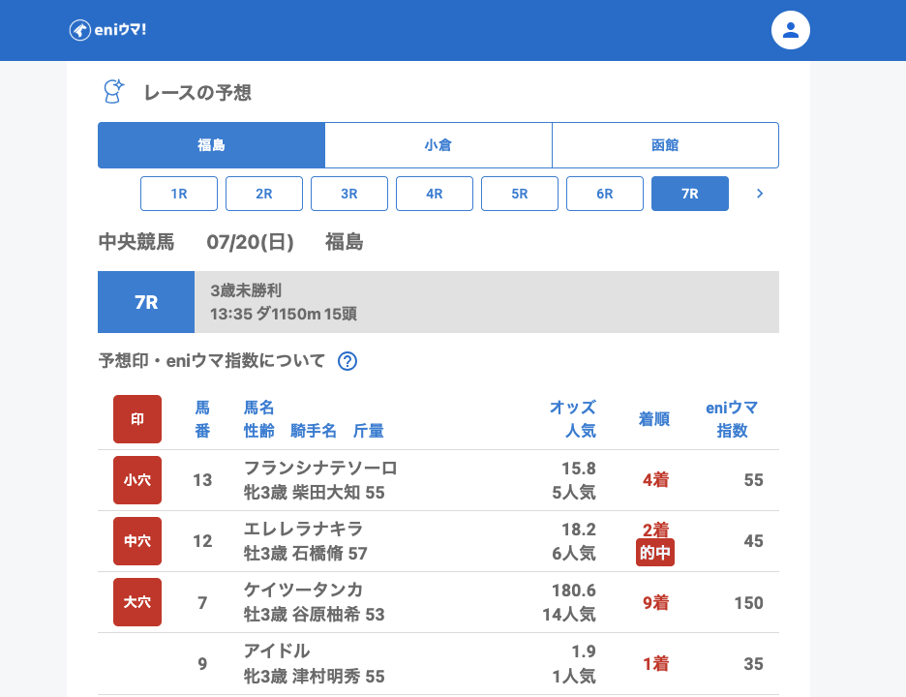The height and width of the screenshot is (697, 906).
Task: Click the eniウマ! logo in header
Action: (x=107, y=30)
